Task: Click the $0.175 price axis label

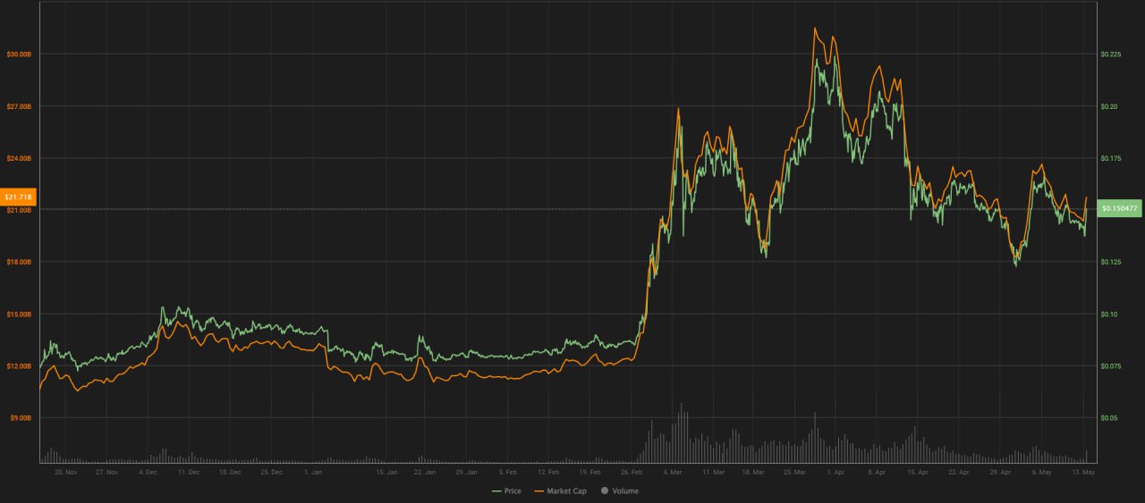Action: pos(1110,158)
